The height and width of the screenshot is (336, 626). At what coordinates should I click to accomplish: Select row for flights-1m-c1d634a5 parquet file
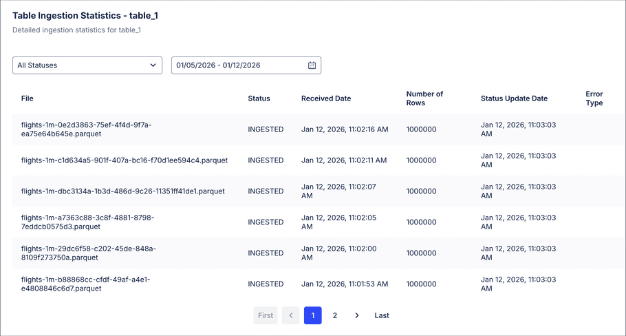124,160
